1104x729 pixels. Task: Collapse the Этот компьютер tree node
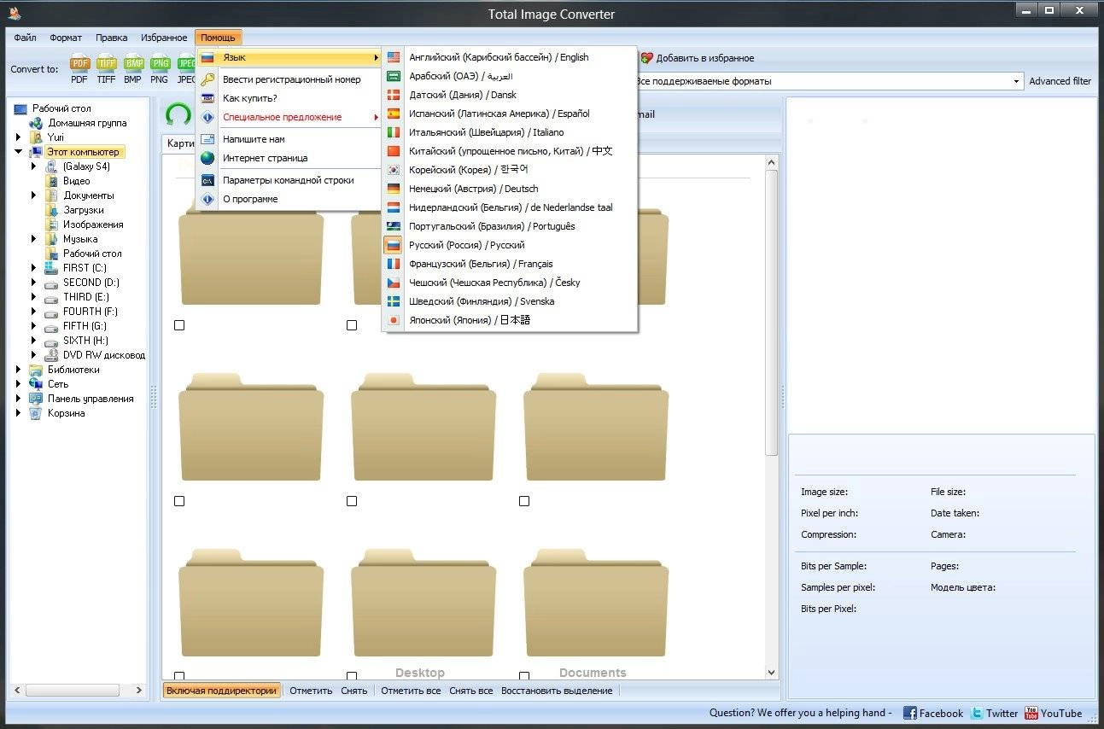point(18,152)
